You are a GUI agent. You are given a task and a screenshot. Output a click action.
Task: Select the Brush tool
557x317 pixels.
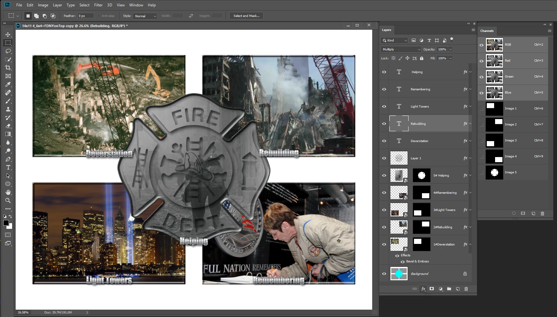8,101
